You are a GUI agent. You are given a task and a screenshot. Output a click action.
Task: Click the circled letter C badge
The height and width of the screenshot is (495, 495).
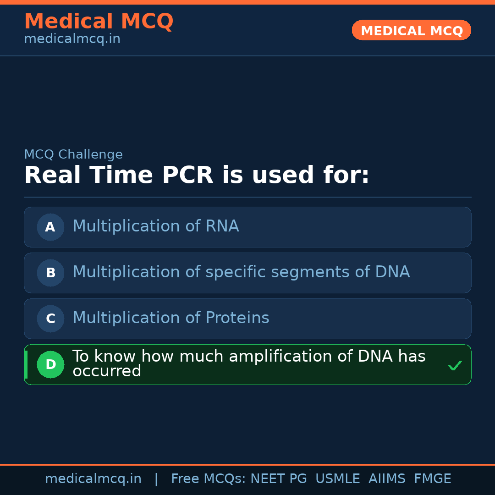coord(50,319)
